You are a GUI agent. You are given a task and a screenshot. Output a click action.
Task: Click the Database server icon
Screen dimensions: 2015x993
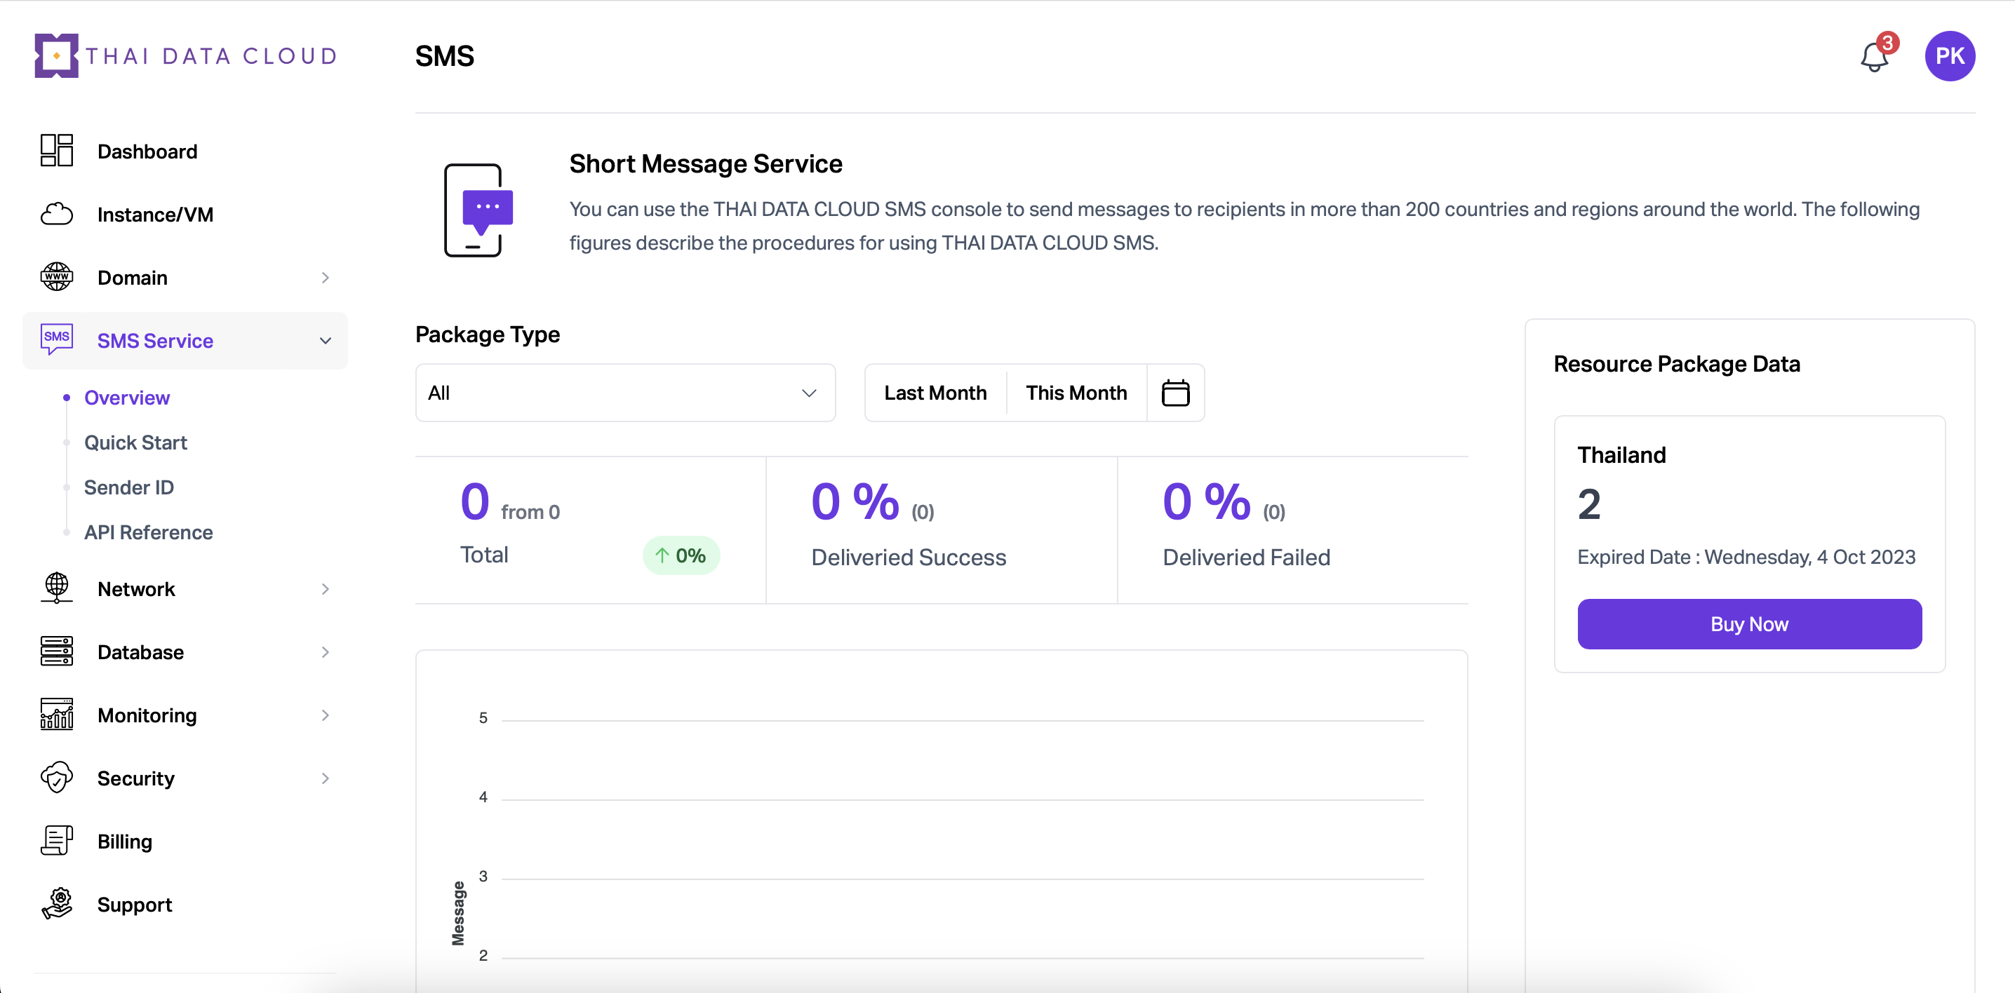pyautogui.click(x=56, y=651)
